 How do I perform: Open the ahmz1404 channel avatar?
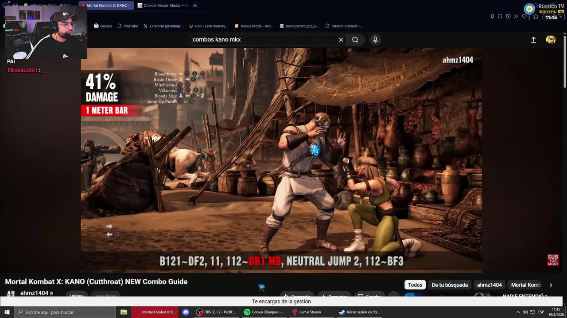11,293
